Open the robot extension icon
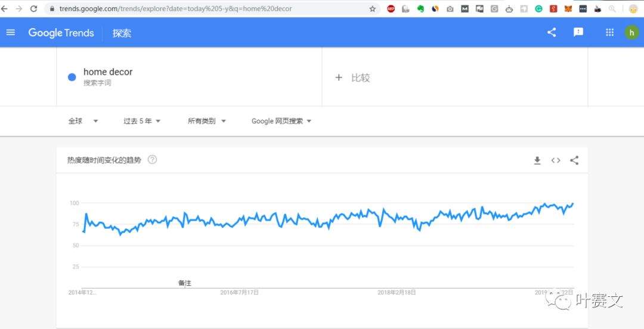 [x=509, y=8]
